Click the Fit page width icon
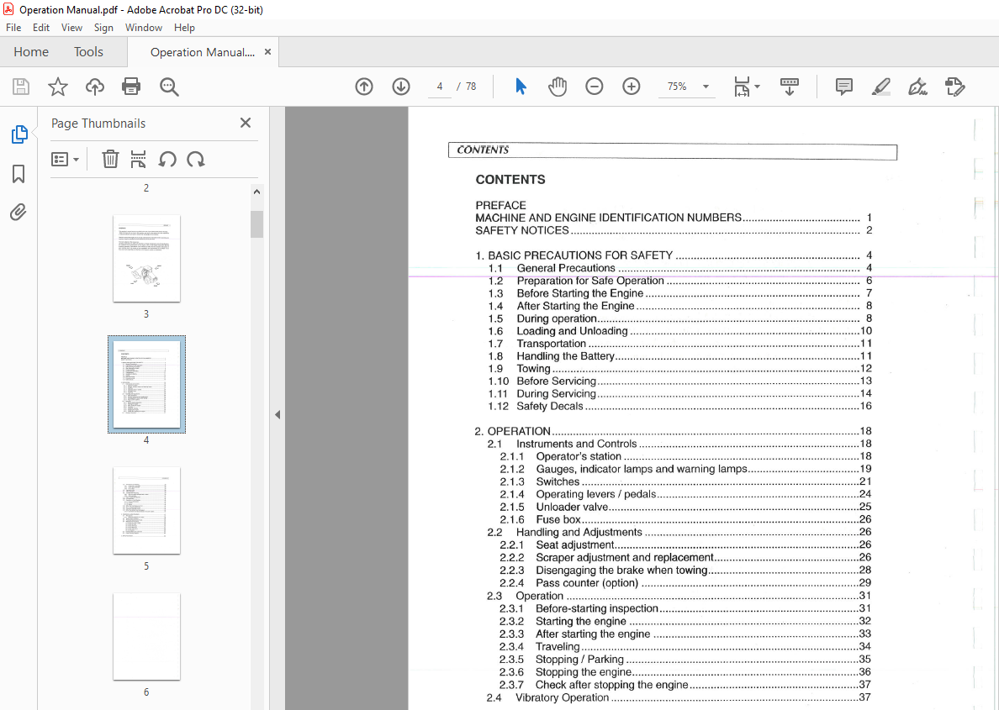 (742, 87)
